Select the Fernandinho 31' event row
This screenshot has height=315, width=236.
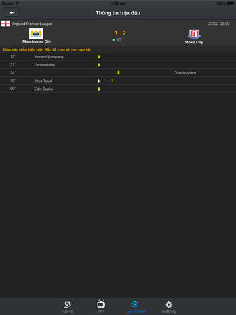pyautogui.click(x=118, y=65)
